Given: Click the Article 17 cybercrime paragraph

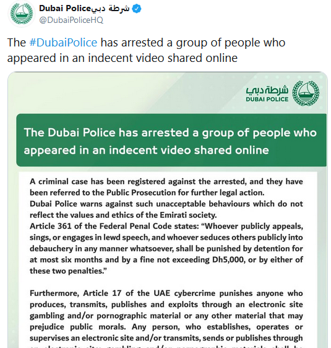Looking at the screenshot, I should 166,318.
